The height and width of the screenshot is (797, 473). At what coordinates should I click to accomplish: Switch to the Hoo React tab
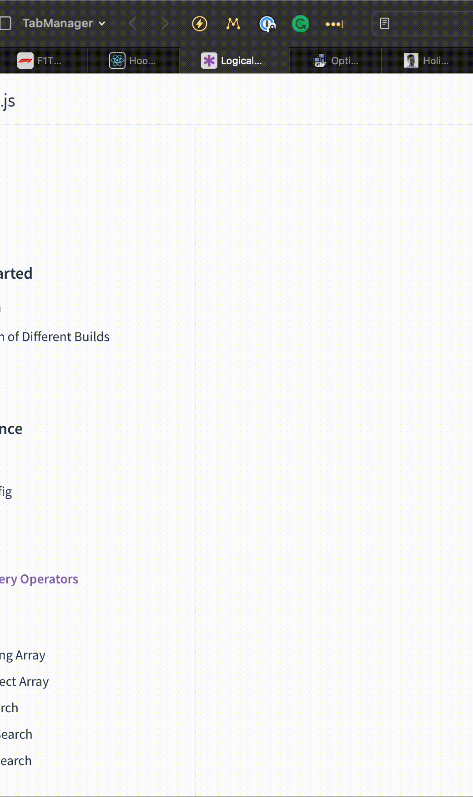click(134, 61)
